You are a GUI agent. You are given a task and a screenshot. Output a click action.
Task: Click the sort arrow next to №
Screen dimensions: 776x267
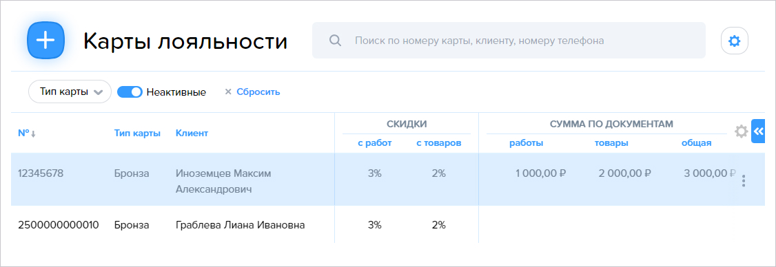point(33,134)
